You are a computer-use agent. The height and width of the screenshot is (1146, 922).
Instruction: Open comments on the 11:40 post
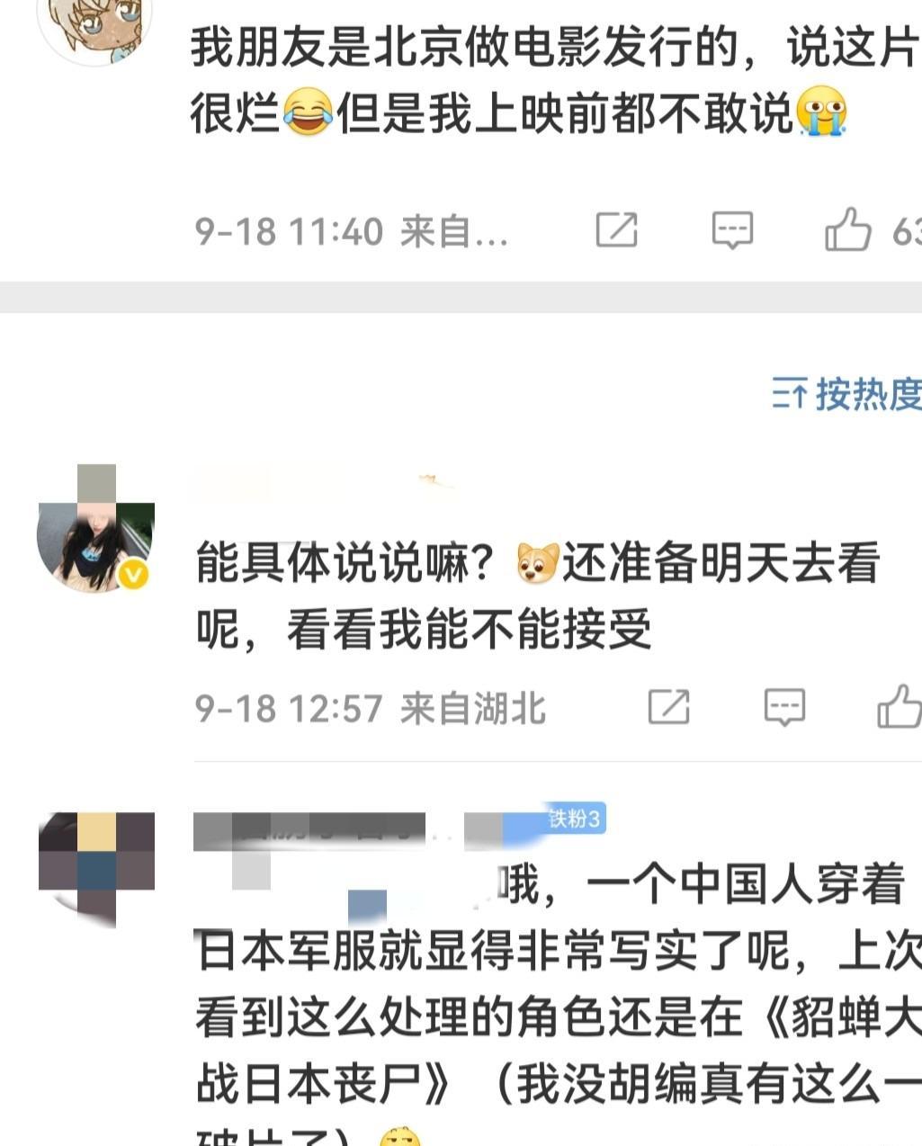[x=732, y=231]
